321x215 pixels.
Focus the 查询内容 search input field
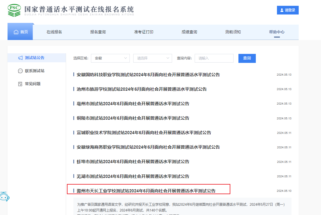coord(214,58)
